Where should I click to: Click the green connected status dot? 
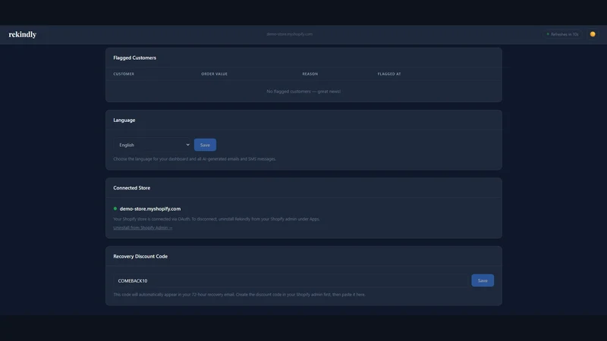coord(115,209)
